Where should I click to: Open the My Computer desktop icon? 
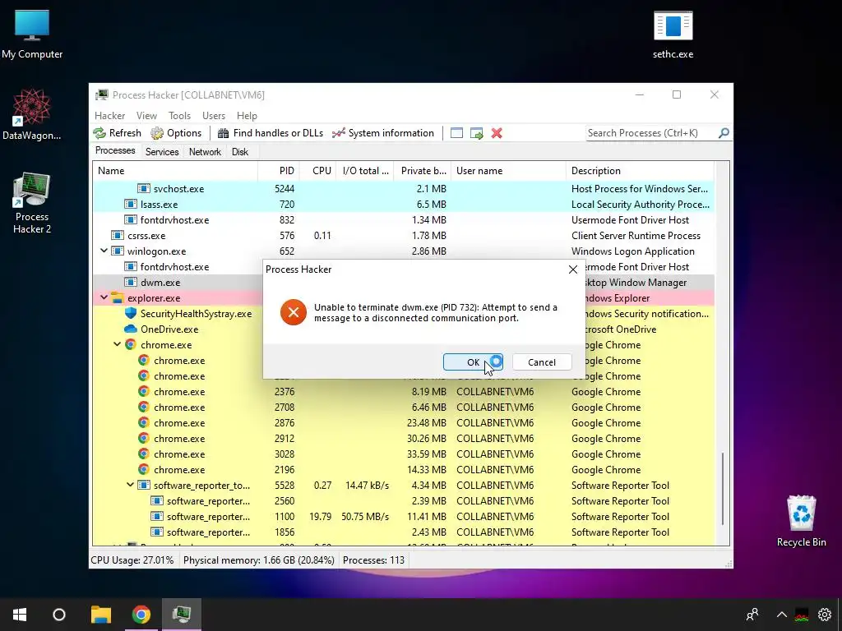coord(32,33)
